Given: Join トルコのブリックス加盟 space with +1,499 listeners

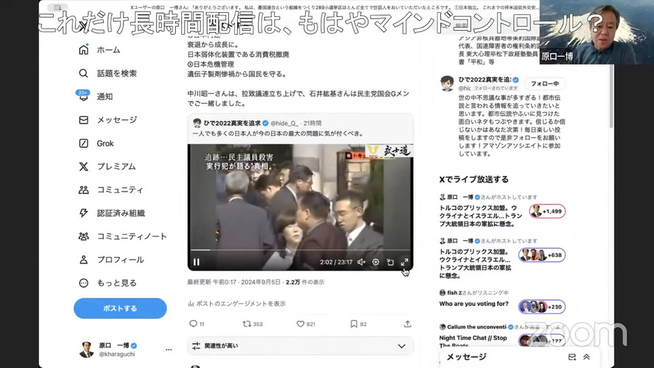Looking at the screenshot, I should pos(548,211).
